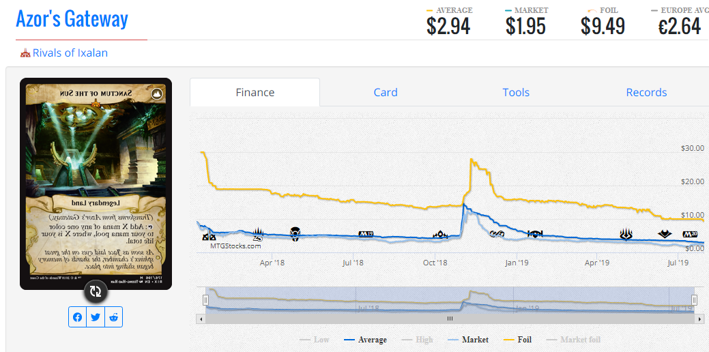709x352 pixels.
Task: Open the Rivals of Ixalan set link
Action: point(70,53)
